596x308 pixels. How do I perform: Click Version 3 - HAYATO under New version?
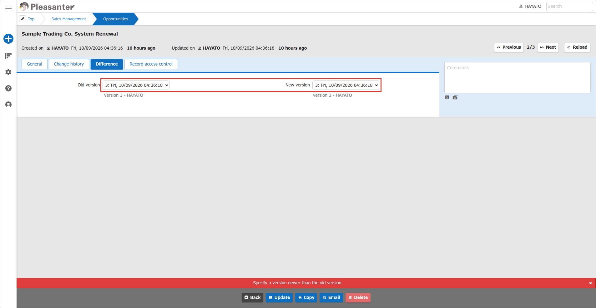pos(332,95)
